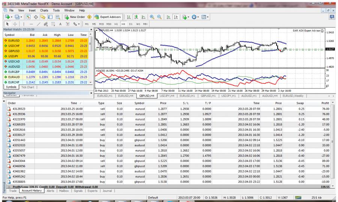
Task: Select the EURGBP row in Market Watch
Action: click(15, 72)
